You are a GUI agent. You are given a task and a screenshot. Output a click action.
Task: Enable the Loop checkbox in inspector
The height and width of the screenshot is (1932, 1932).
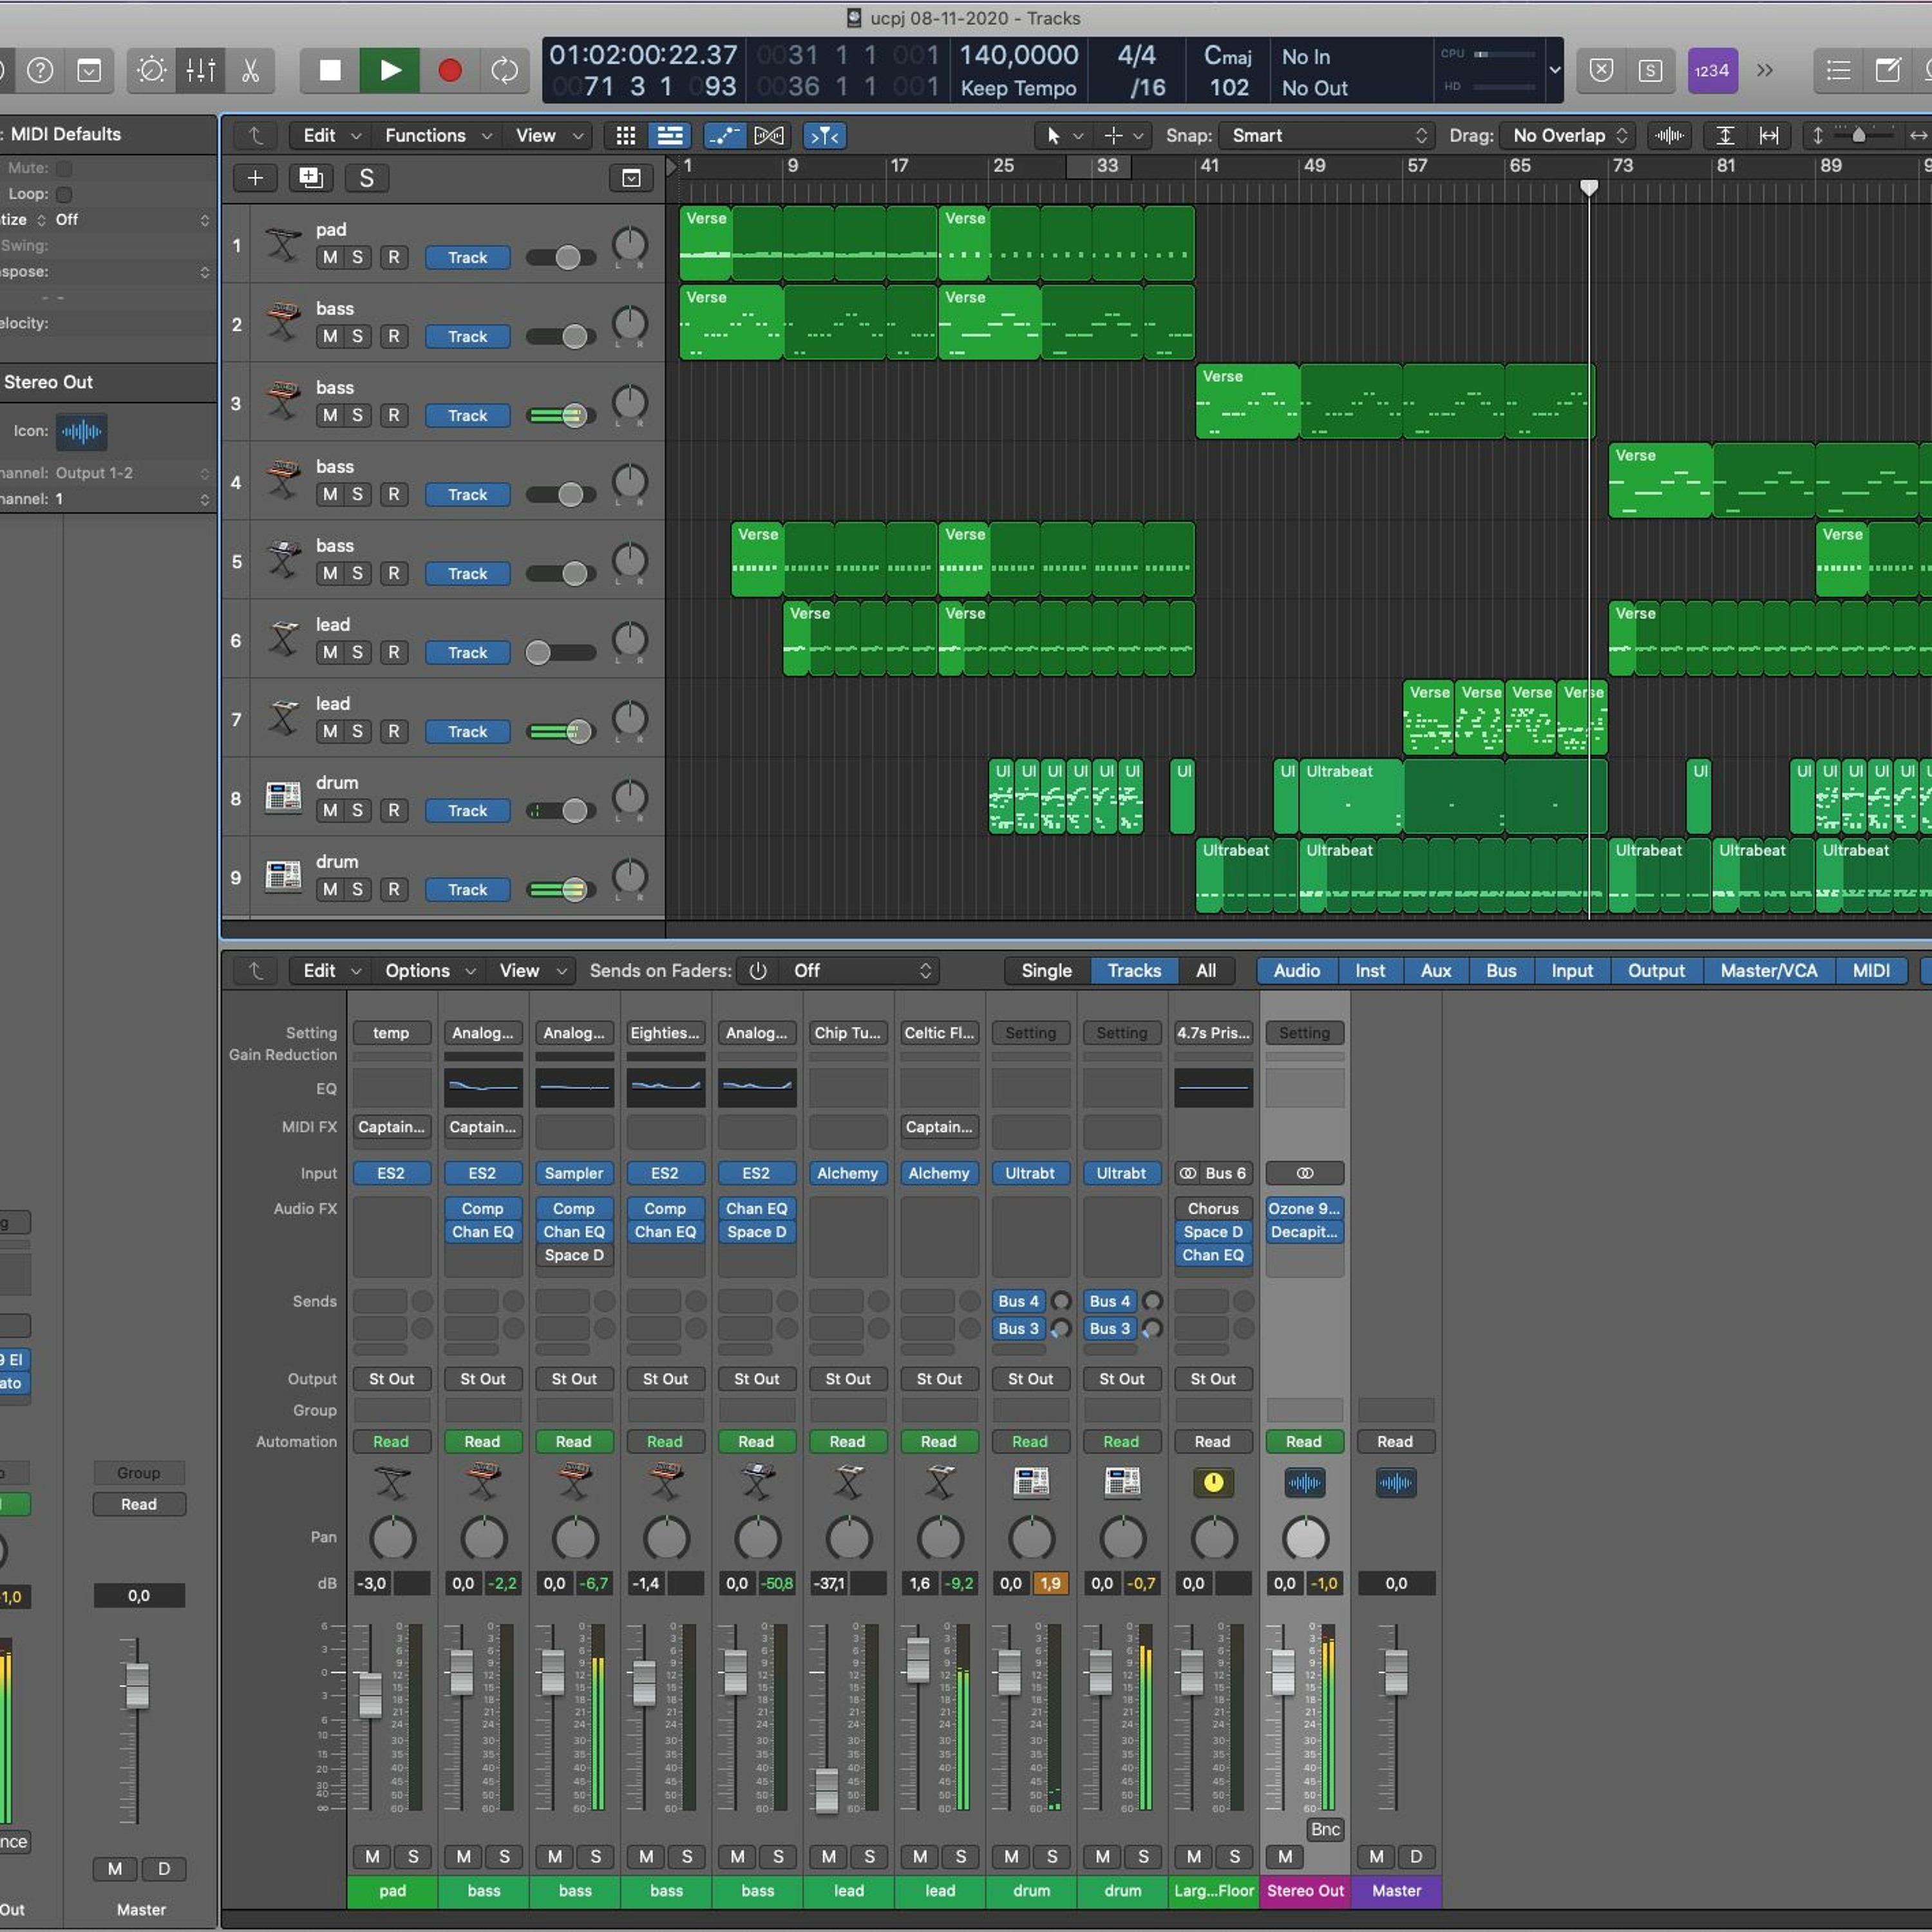(x=64, y=194)
